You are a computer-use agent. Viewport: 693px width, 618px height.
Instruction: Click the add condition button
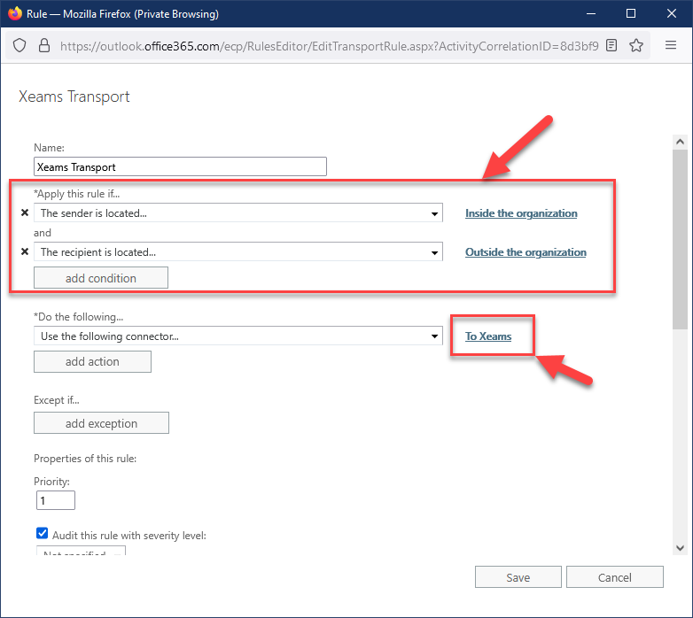(101, 278)
